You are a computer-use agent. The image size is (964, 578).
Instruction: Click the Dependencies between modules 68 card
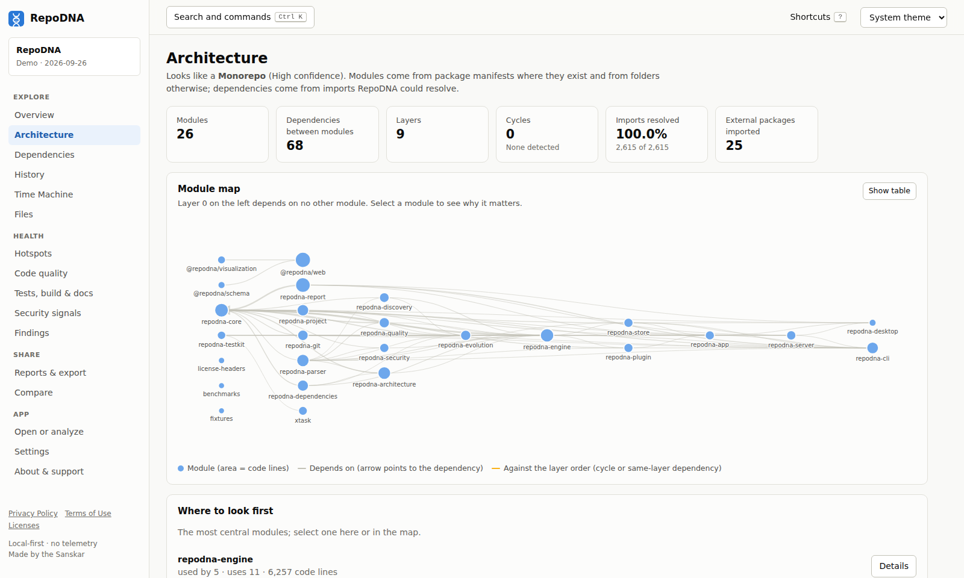327,134
